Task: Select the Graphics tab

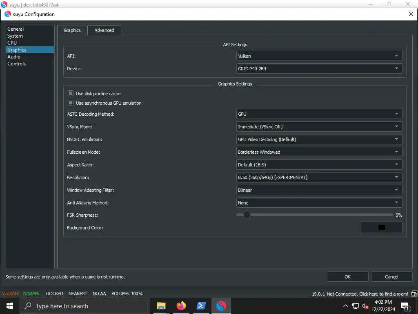Action: pos(72,30)
